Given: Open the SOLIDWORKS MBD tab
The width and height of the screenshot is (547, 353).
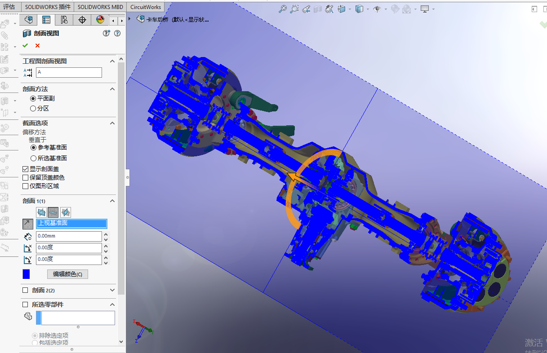Looking at the screenshot, I should 100,7.
